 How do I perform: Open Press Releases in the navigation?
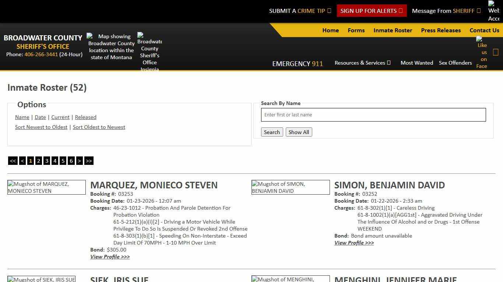(x=441, y=30)
